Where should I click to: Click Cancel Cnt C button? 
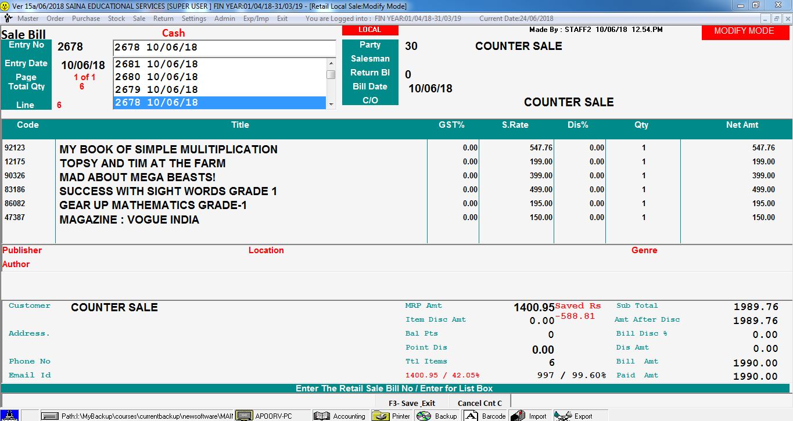(x=479, y=403)
